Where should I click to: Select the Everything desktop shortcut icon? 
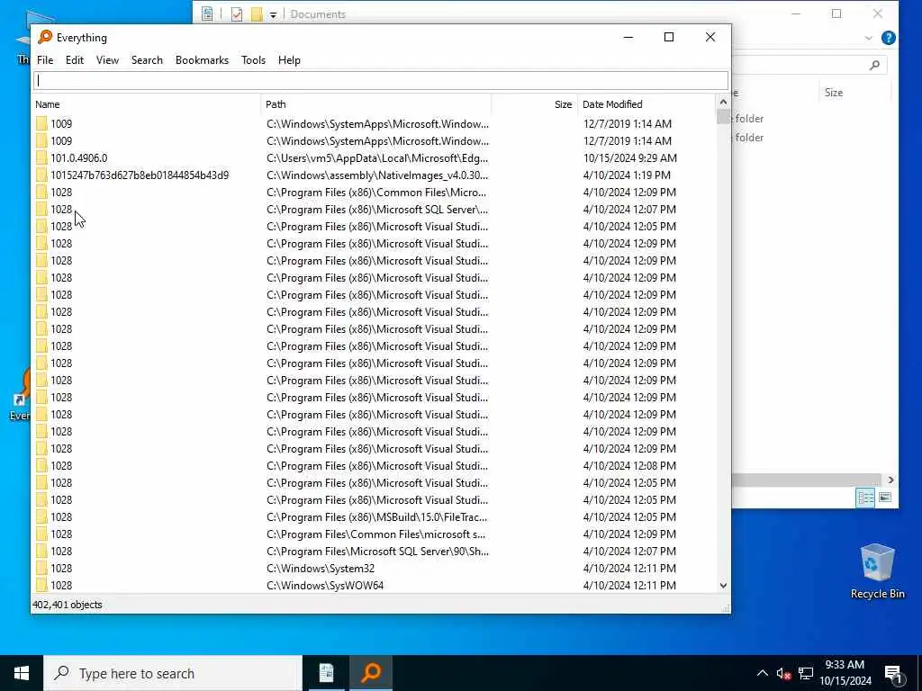(x=19, y=395)
